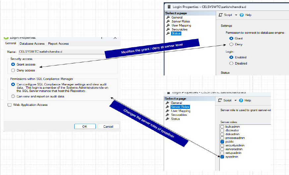Screen dimensions: 289x175
Task: Select Grant access radio button
Action: (x=13, y=64)
